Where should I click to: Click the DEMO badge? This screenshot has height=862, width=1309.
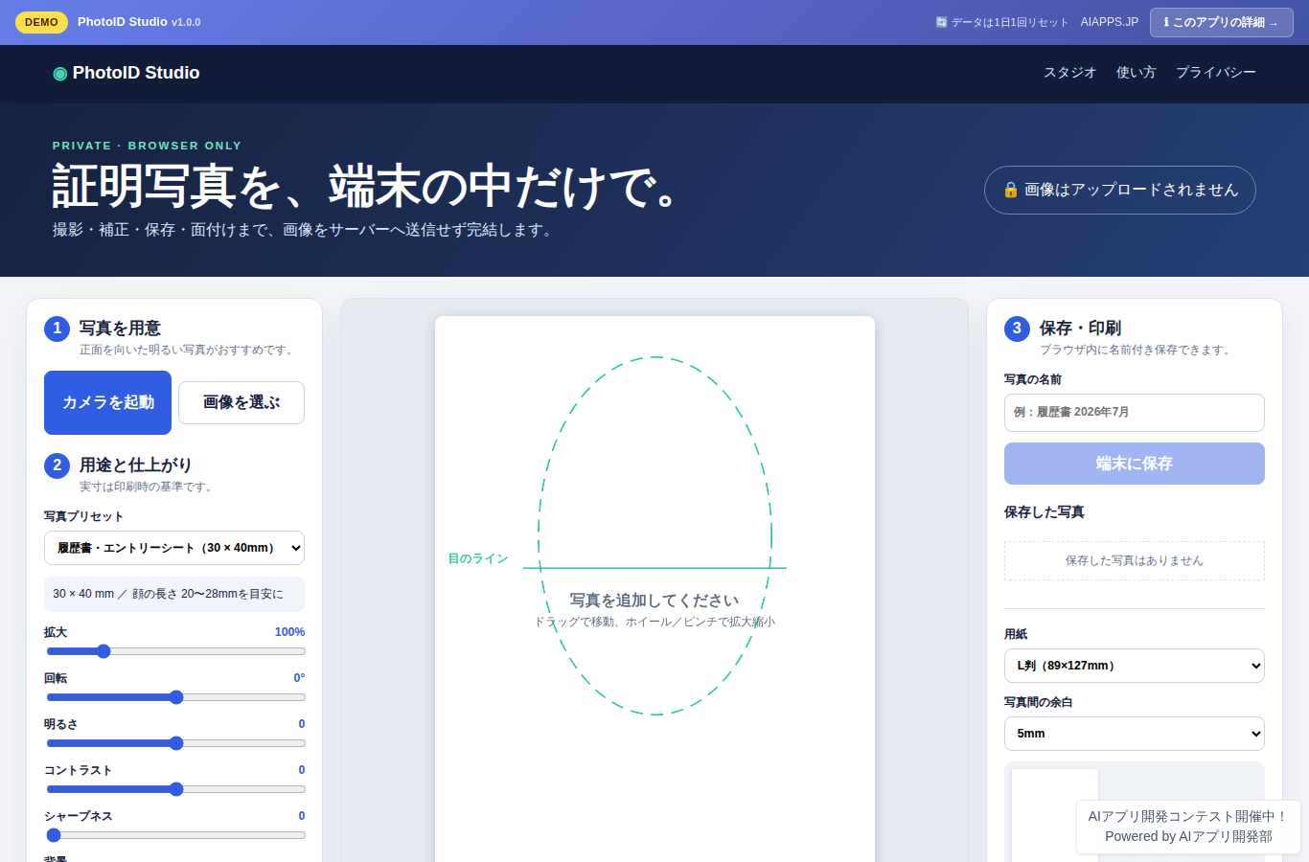41,22
